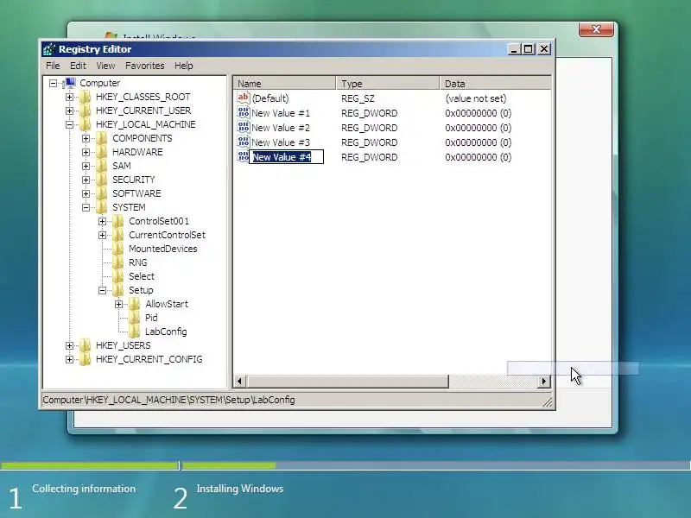Click the RNG folder icon
Viewport: 691px width, 518px height.
(118, 262)
